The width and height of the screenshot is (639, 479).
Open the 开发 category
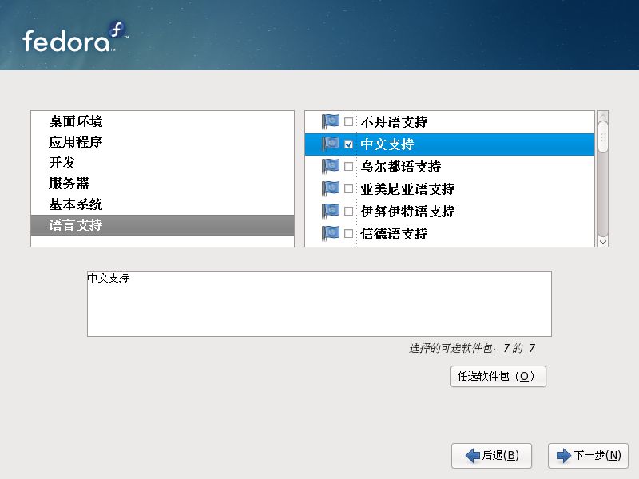(162, 163)
